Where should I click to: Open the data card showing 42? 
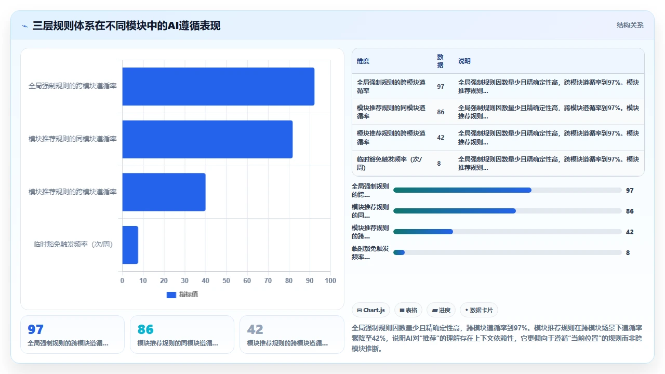click(x=291, y=335)
